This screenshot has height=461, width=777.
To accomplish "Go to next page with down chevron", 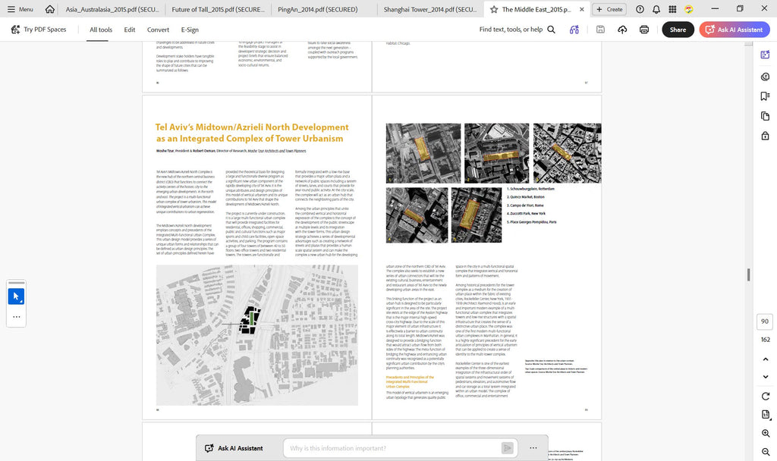I will (766, 377).
